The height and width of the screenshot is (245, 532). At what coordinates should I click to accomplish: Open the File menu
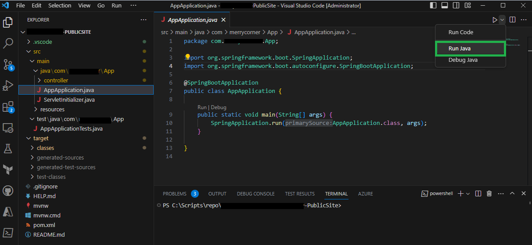tap(21, 6)
